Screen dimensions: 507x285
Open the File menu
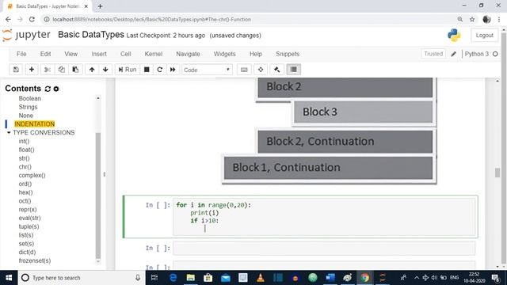pyautogui.click(x=21, y=54)
